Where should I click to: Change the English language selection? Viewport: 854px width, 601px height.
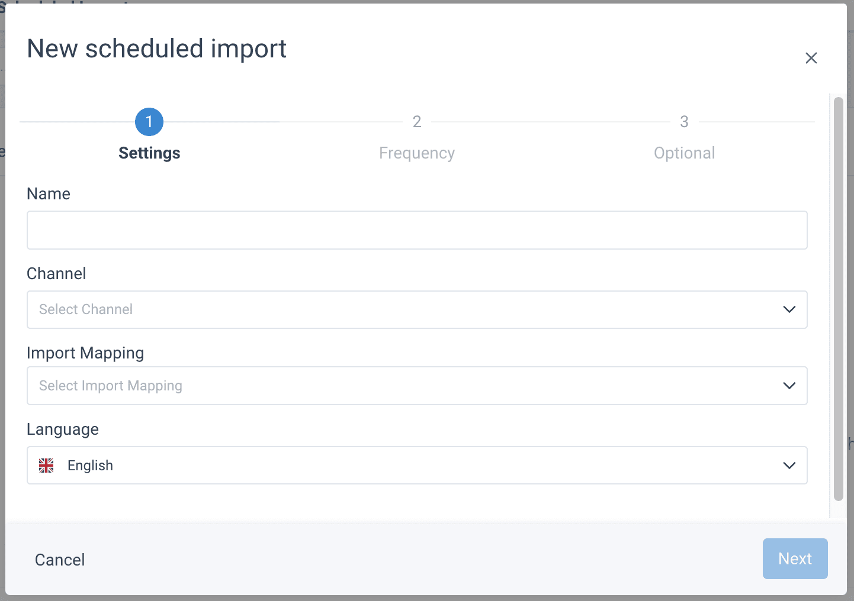(x=403, y=466)
